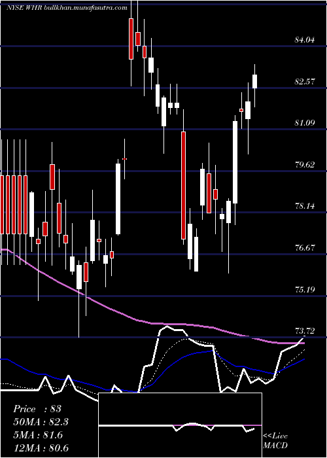Click the '<<Live MACD' label
This screenshot has width=327, height=458.
[x=275, y=440]
